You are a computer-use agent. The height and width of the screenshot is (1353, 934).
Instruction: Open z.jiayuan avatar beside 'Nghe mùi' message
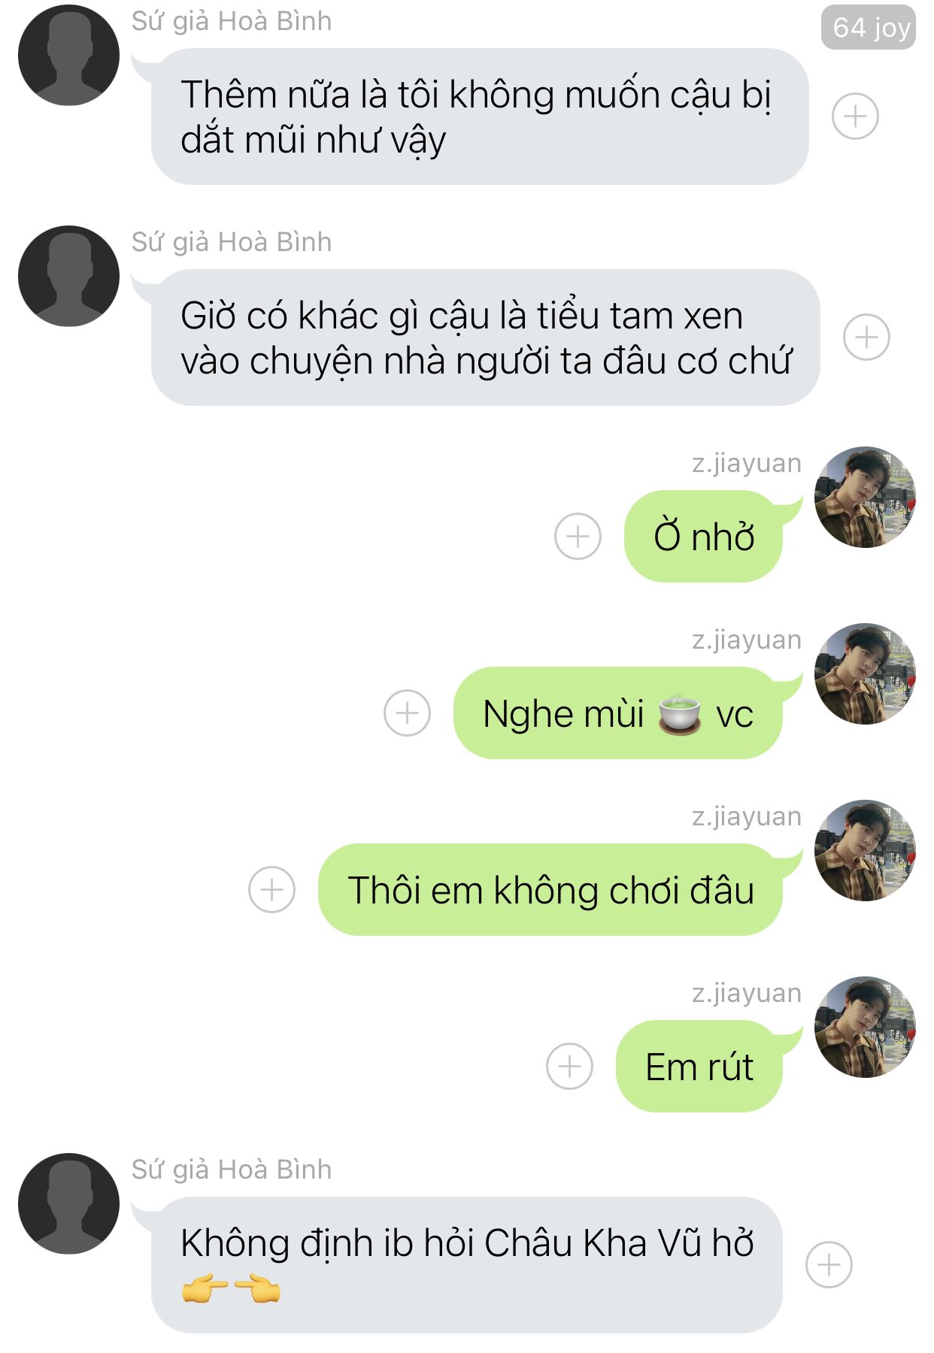tap(865, 673)
